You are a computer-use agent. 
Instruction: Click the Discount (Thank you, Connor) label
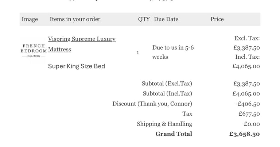pos(152,104)
